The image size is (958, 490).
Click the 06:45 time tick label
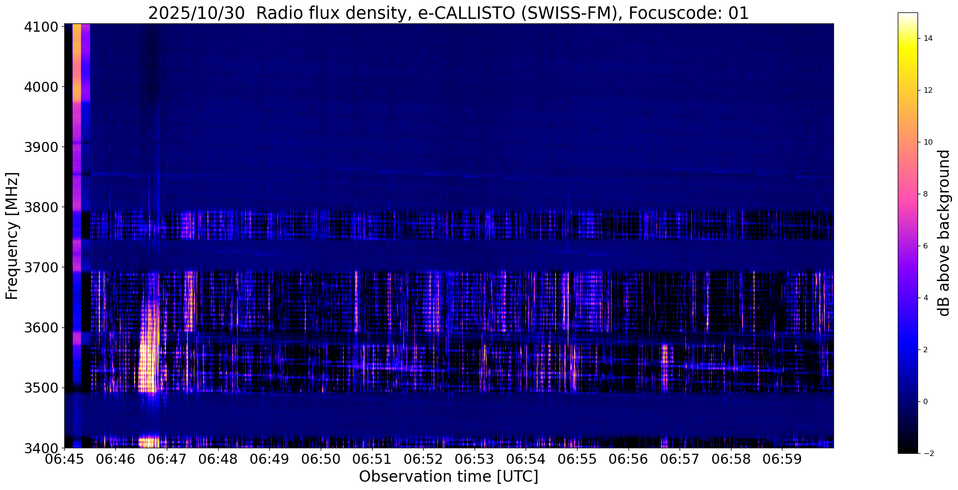(x=64, y=459)
